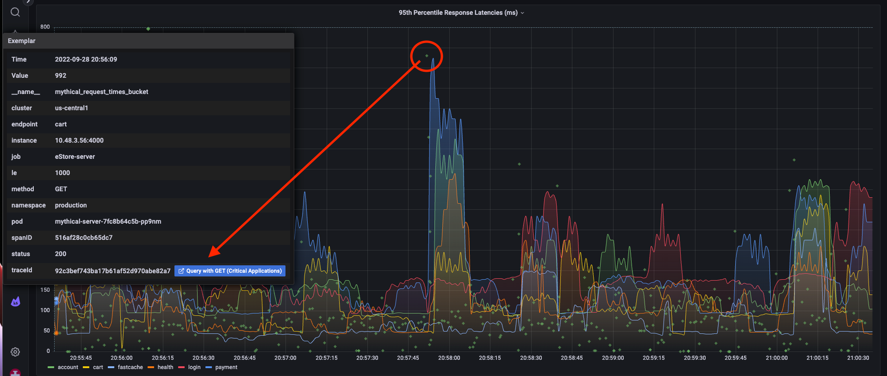Open the panel title dropdown menu
Screen dimensions: 887x376
pos(522,13)
